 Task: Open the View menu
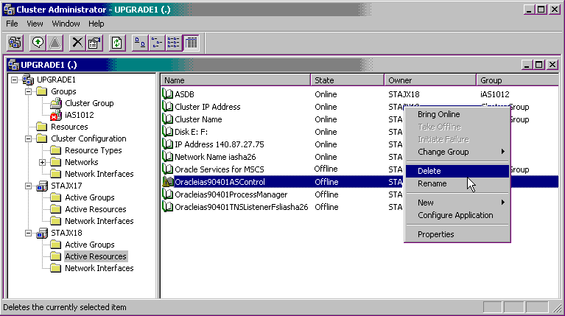tap(35, 24)
